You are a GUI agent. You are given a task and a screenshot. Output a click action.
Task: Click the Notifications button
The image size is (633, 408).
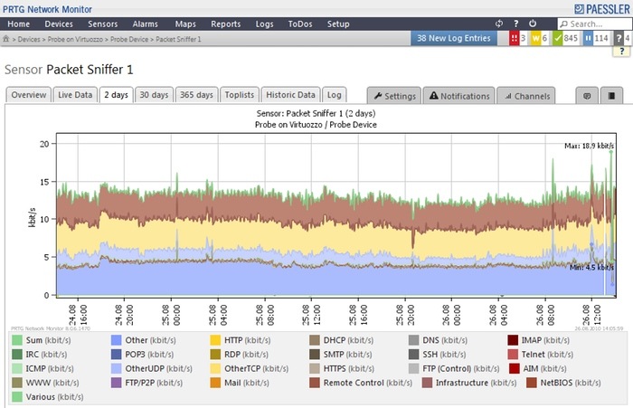click(459, 96)
